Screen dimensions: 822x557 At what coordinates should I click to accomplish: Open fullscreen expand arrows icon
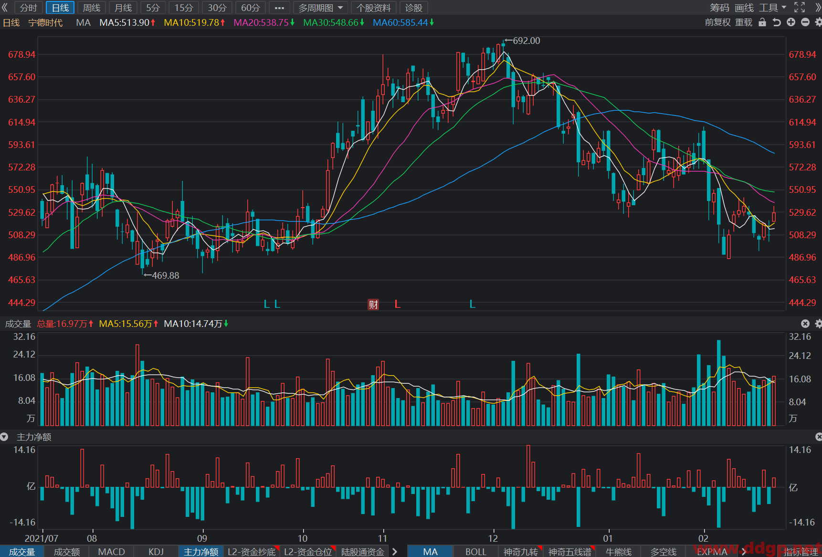pos(800,8)
